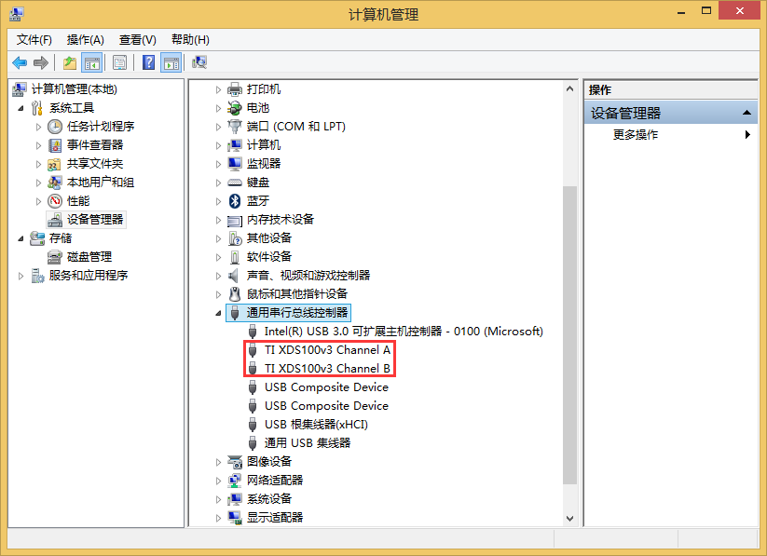767x556 pixels.
Task: Select 设备管理器 in the left tree
Action: (95, 219)
